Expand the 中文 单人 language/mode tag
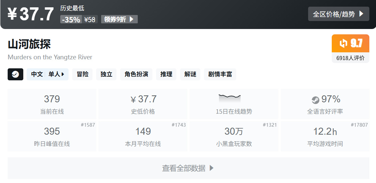The height and width of the screenshot is (183, 376). click(x=48, y=74)
